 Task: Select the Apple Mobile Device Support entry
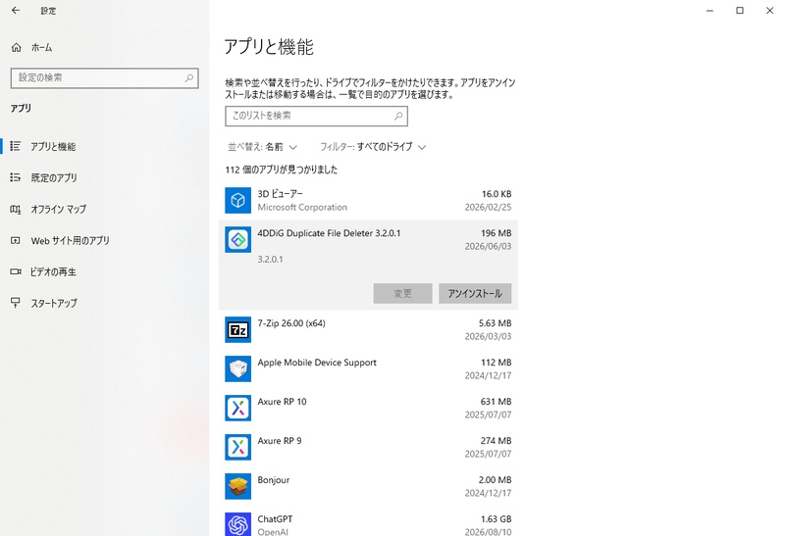(x=368, y=369)
